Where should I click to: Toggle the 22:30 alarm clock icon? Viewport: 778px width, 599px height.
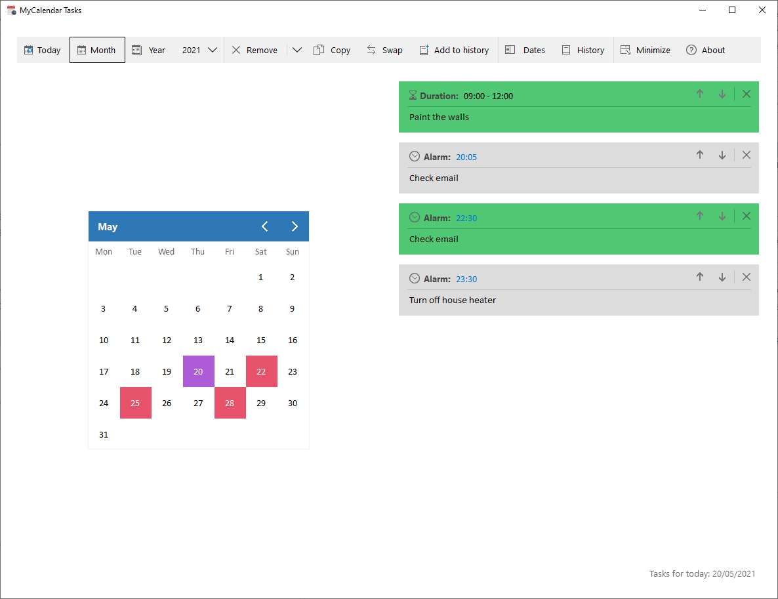(414, 217)
